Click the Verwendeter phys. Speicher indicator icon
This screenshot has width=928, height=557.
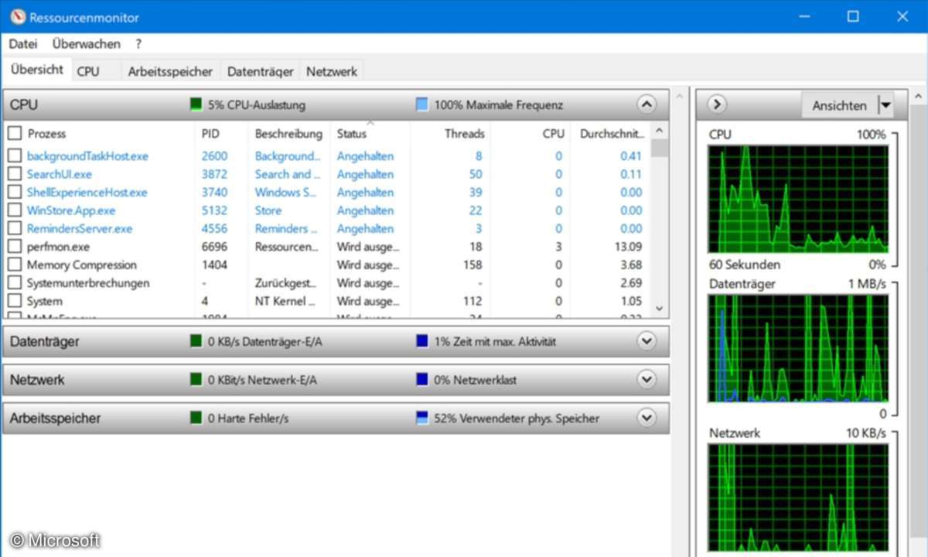point(421,419)
